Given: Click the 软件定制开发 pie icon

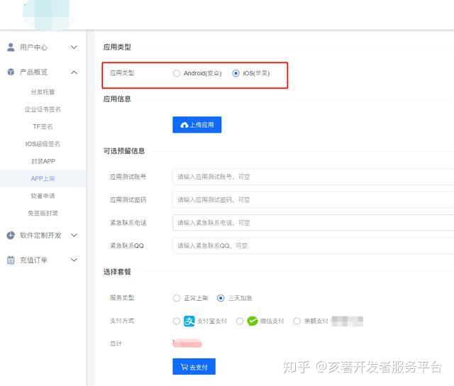Looking at the screenshot, I should pos(11,235).
